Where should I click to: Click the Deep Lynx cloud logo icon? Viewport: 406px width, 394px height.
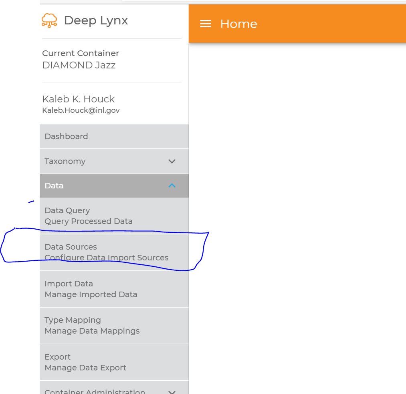click(49, 20)
